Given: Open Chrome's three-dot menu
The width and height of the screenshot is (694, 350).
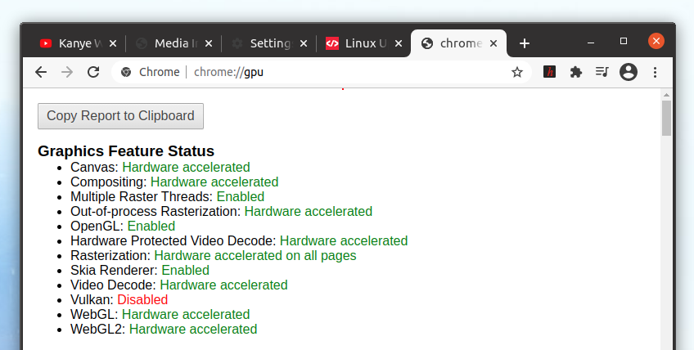Looking at the screenshot, I should click(x=655, y=72).
